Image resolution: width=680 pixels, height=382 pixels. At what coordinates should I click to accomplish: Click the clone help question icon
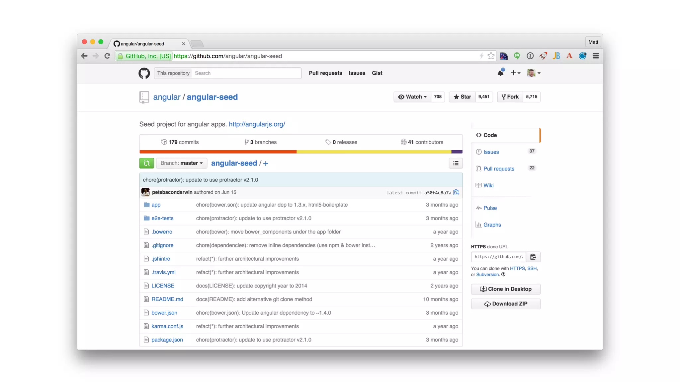pos(503,275)
